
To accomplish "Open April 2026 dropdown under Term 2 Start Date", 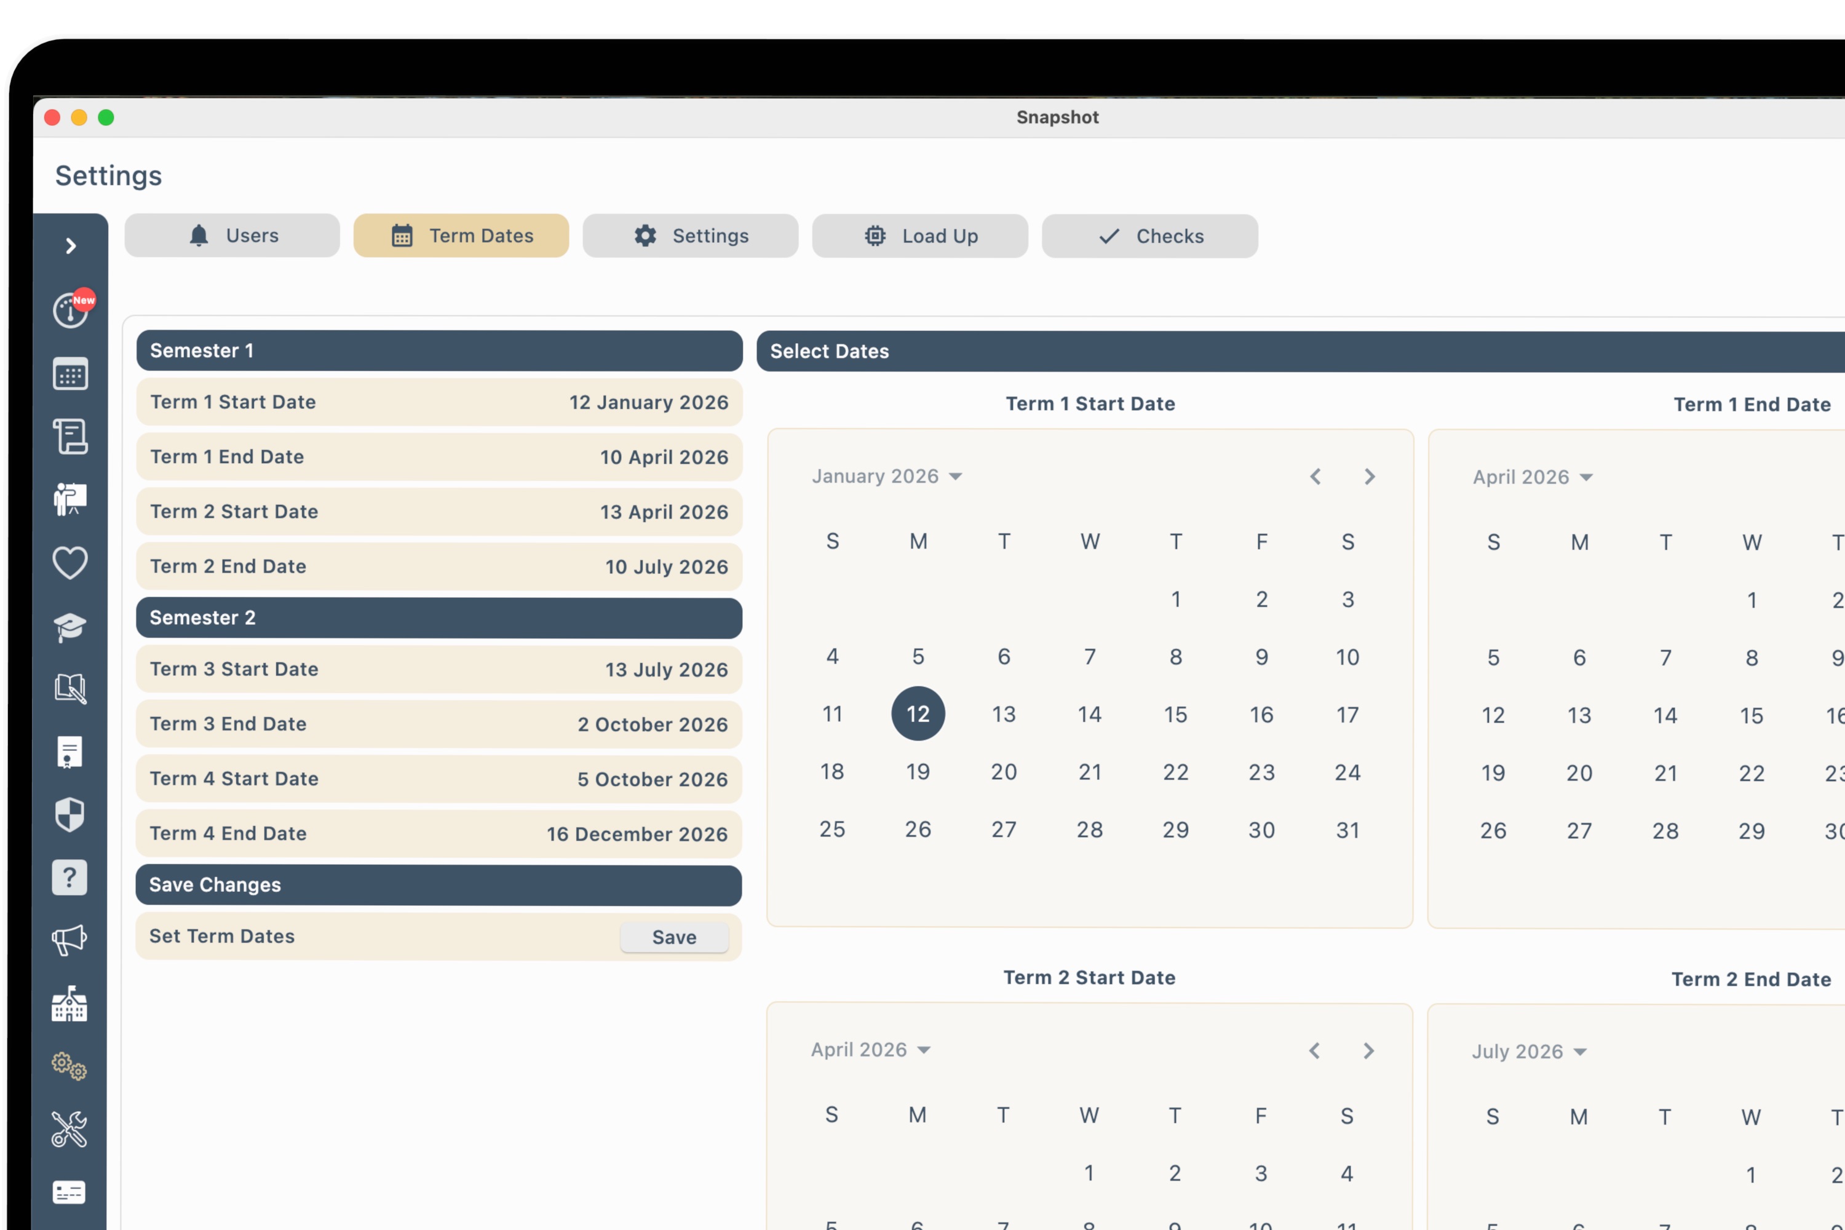I will point(871,1050).
